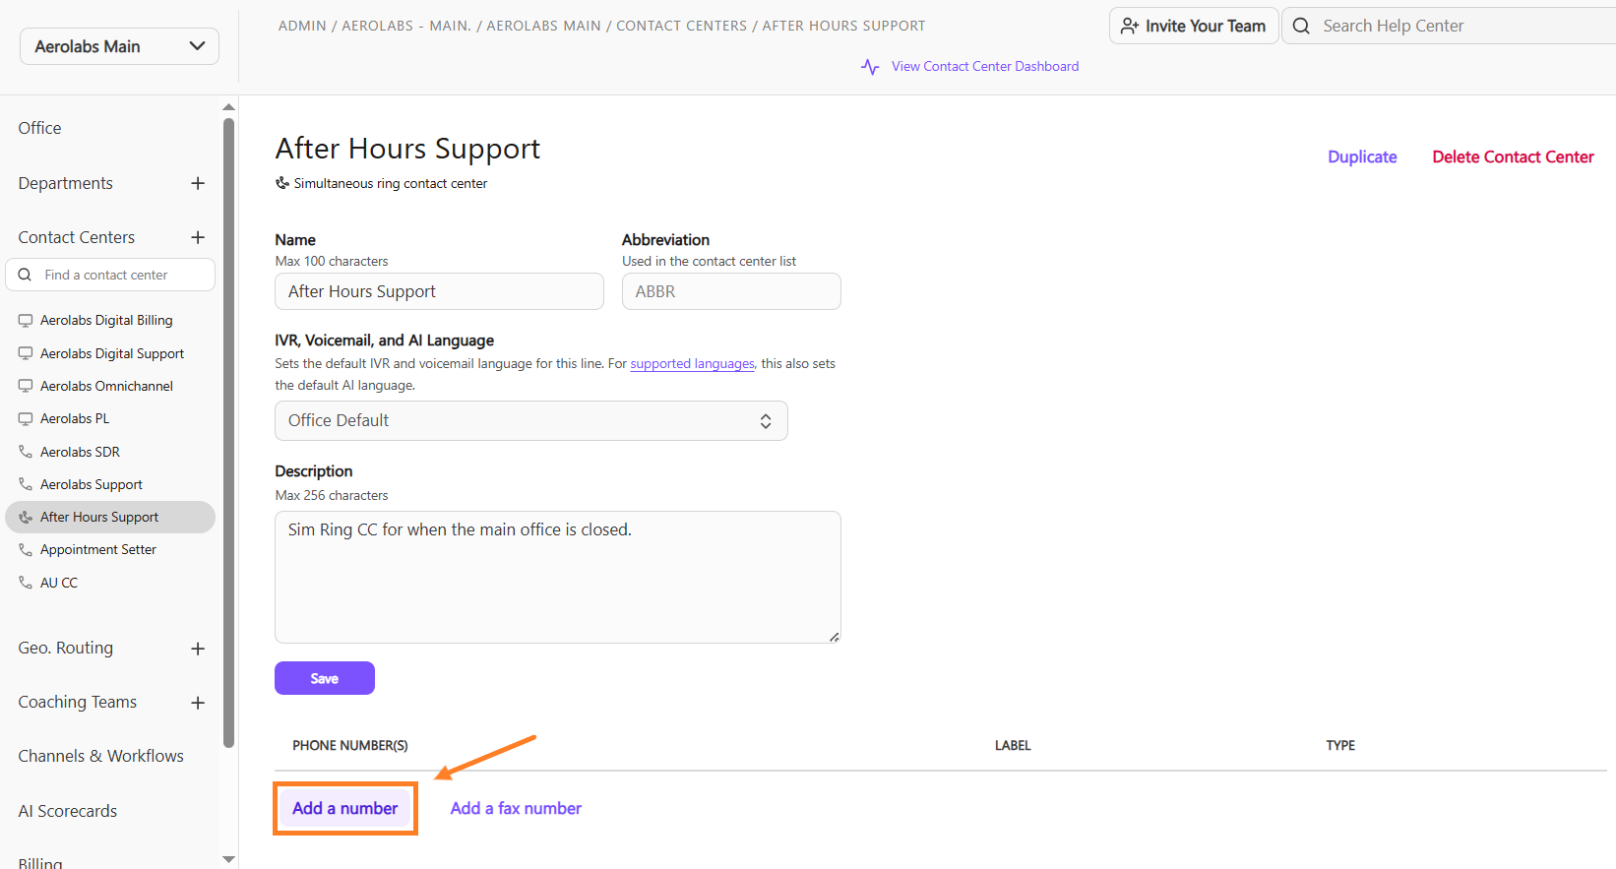Click the Aerolabs Digital Support monitor icon
Image resolution: width=1616 pixels, height=869 pixels.
(x=26, y=353)
